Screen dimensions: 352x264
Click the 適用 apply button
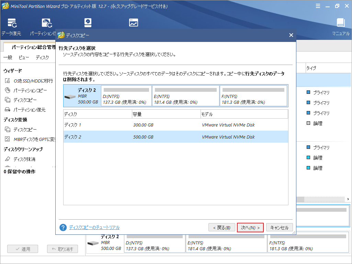[23, 249]
